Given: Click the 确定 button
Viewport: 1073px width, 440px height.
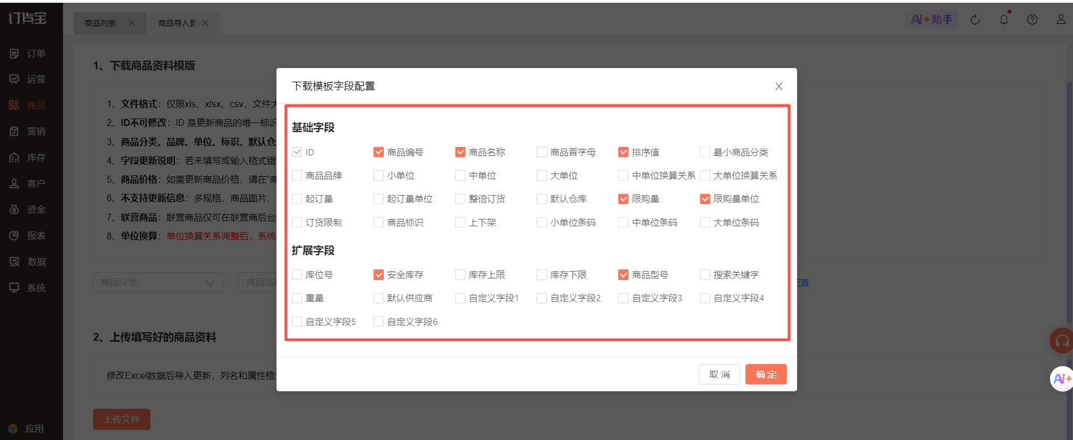Looking at the screenshot, I should (766, 374).
